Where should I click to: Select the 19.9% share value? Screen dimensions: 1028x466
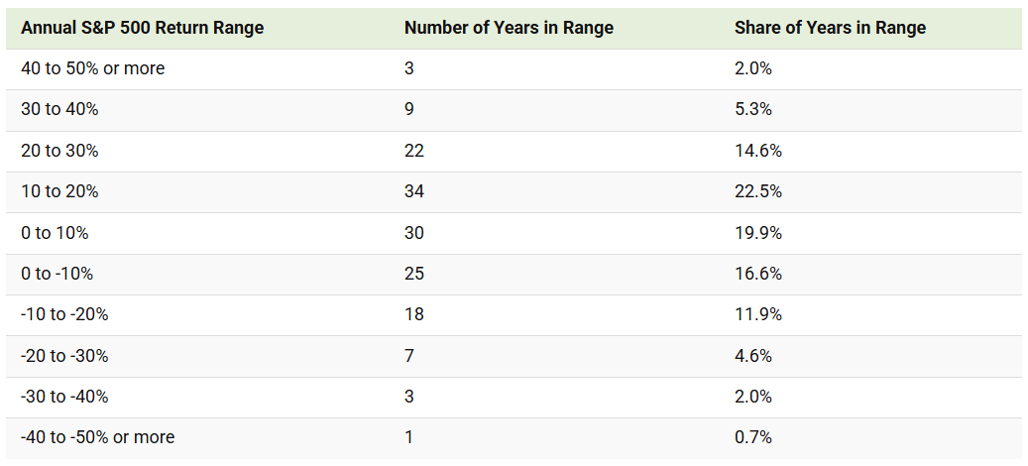758,233
